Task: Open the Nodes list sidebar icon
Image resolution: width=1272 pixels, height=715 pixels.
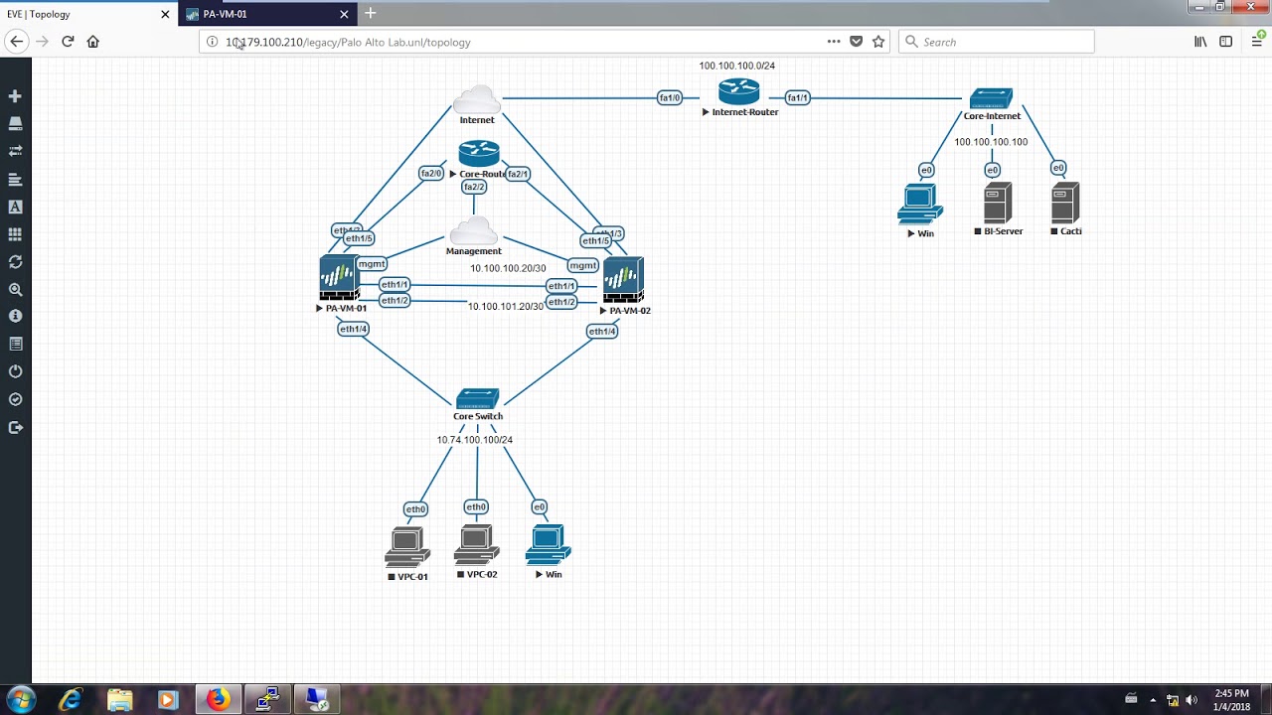Action: click(x=15, y=124)
